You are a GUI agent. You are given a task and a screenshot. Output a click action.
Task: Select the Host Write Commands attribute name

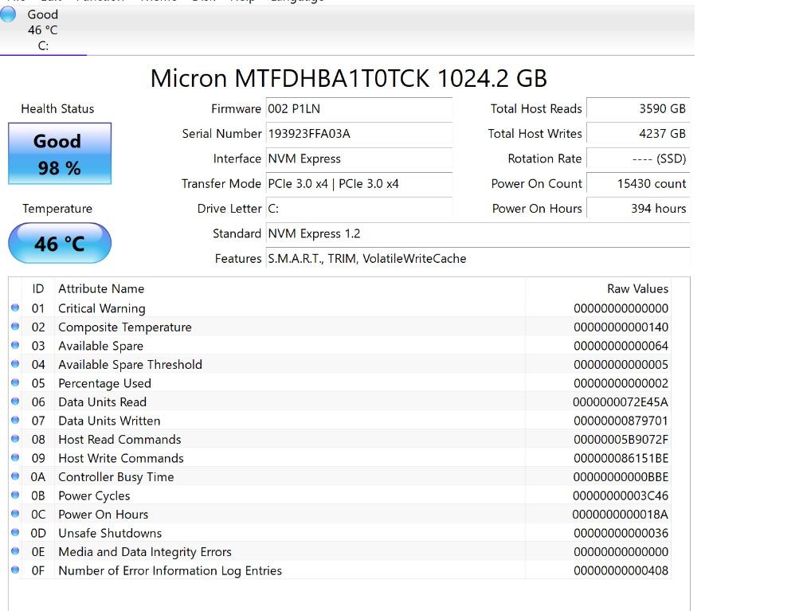[121, 458]
